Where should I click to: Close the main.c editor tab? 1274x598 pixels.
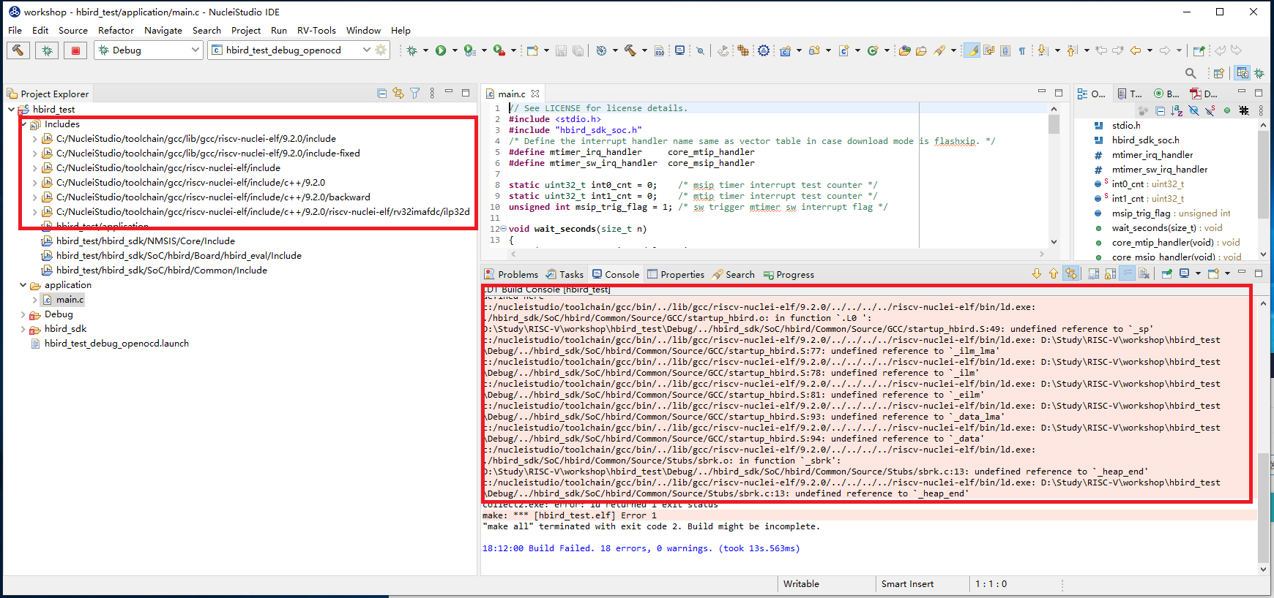535,94
